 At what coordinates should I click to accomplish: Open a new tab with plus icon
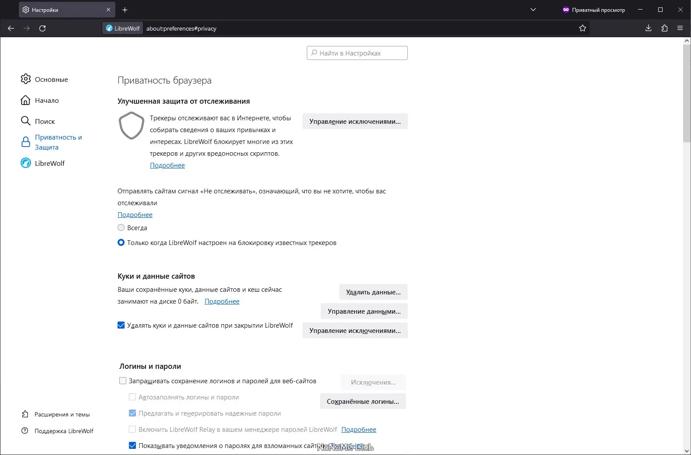pos(125,10)
